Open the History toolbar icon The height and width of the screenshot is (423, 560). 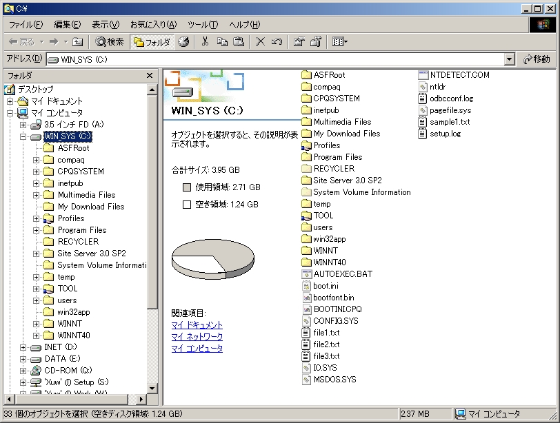point(183,42)
